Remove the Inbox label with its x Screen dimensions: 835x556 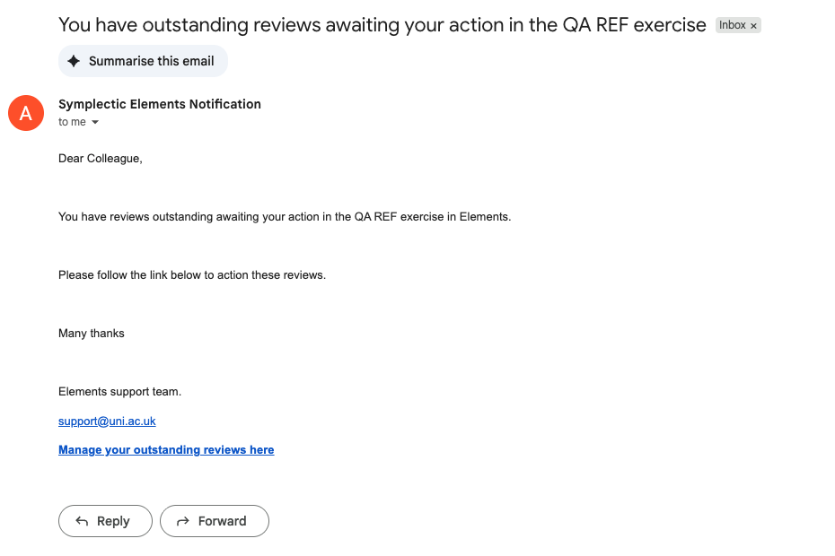[754, 26]
